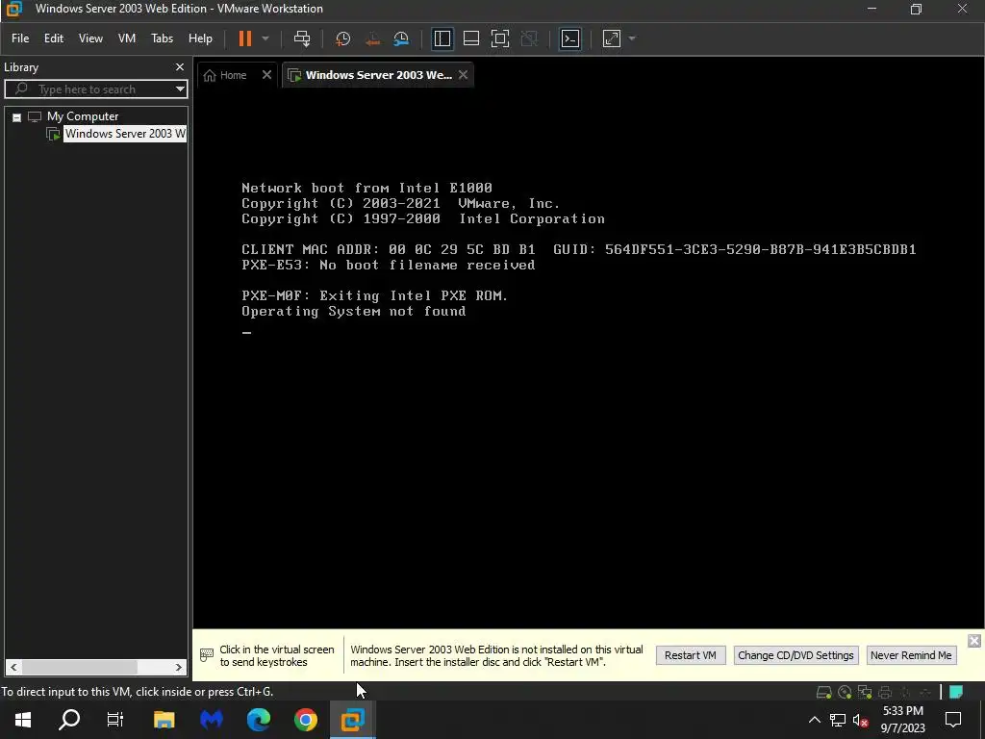The width and height of the screenshot is (985, 739).
Task: Open the Windows notification center
Action: pos(953,720)
